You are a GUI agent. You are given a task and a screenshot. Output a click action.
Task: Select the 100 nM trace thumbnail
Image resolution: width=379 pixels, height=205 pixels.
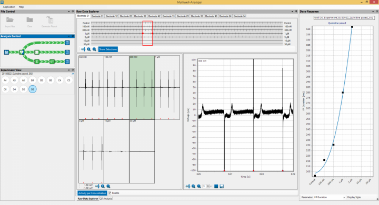[117, 87]
